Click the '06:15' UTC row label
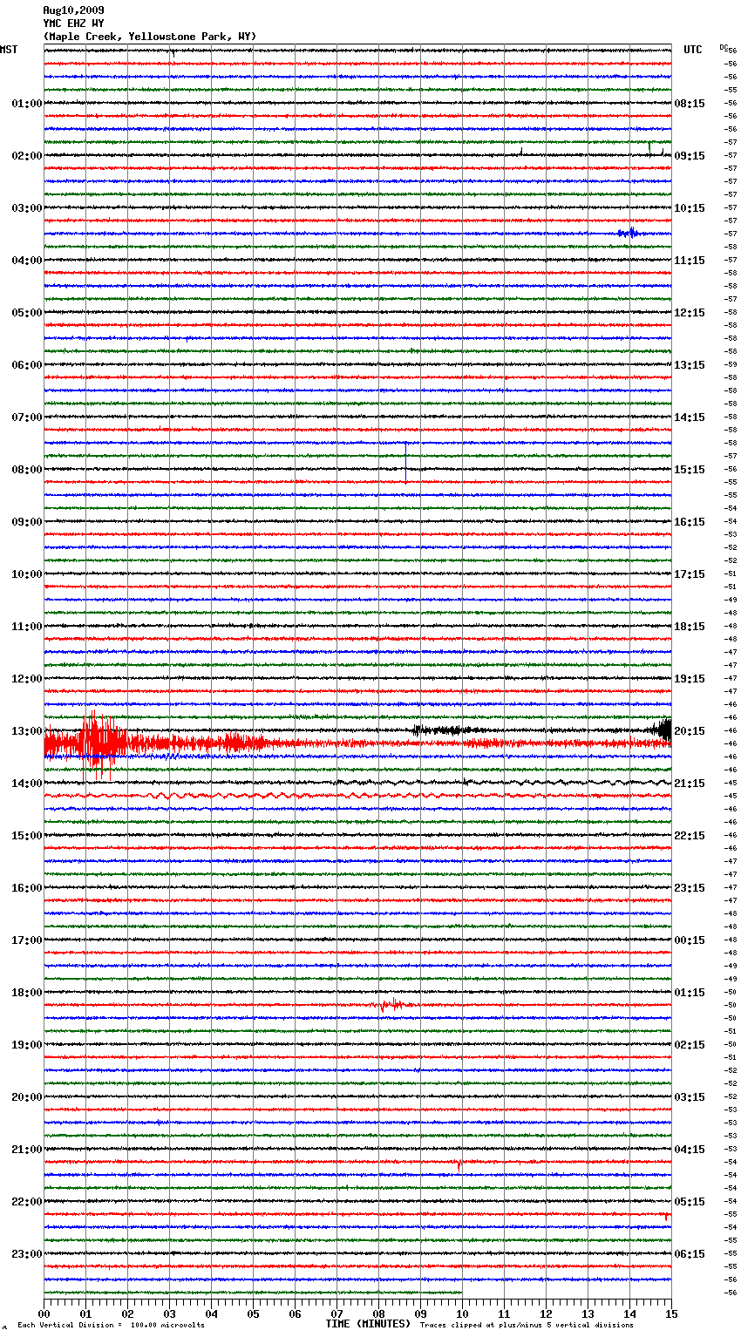 point(690,1254)
